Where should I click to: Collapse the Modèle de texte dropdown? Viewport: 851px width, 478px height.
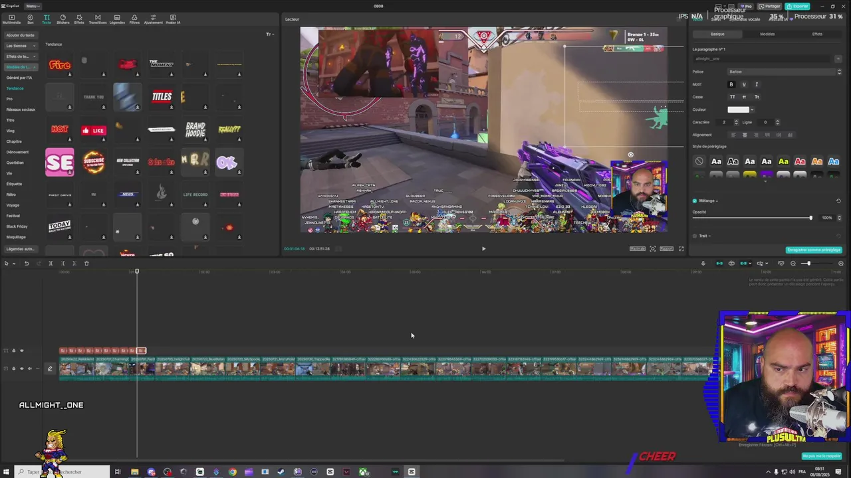pos(21,67)
